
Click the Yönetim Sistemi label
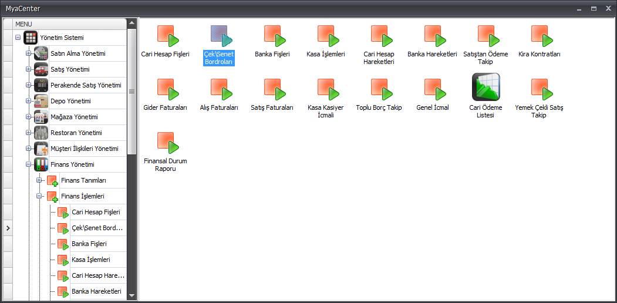point(62,38)
